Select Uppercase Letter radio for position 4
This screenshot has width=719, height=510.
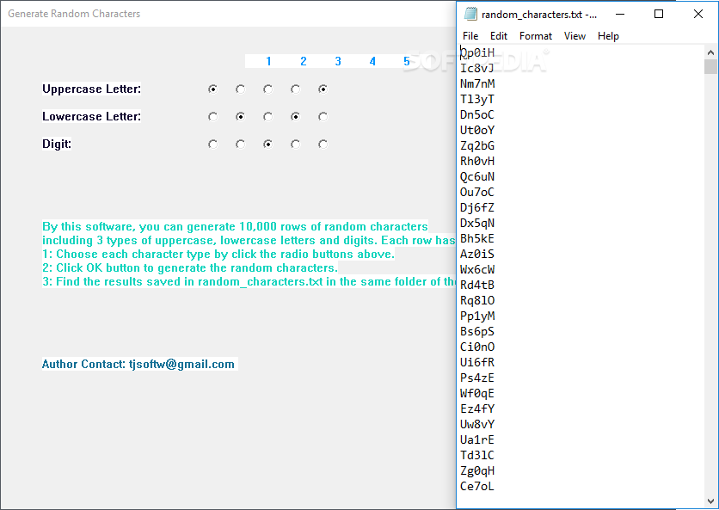click(295, 89)
